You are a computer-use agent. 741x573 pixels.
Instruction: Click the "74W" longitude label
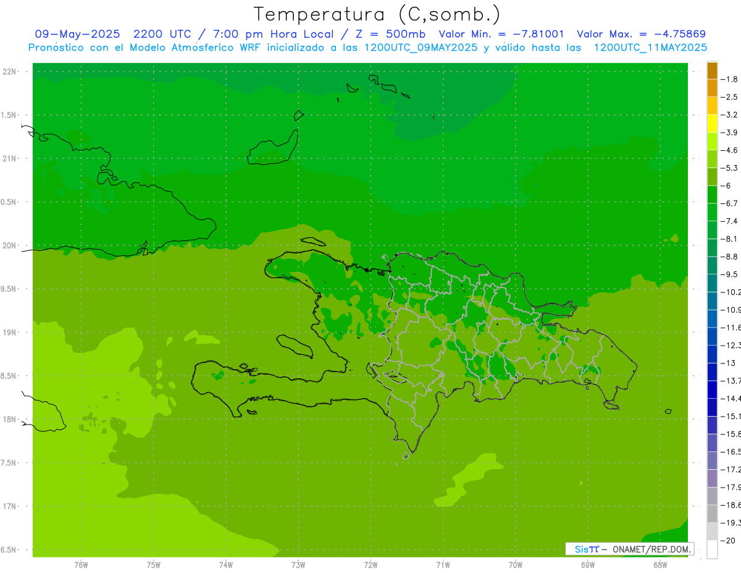(226, 564)
